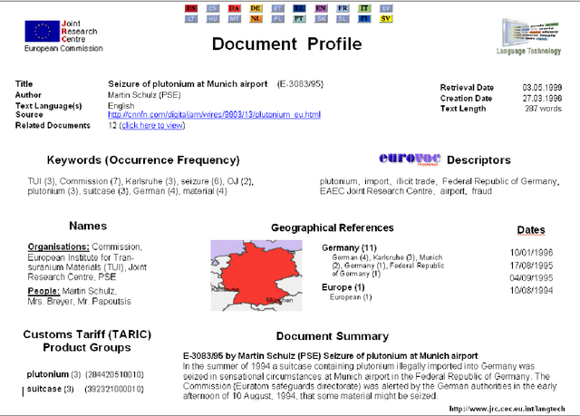
Task: Select the FI language button
Action: pos(364,18)
